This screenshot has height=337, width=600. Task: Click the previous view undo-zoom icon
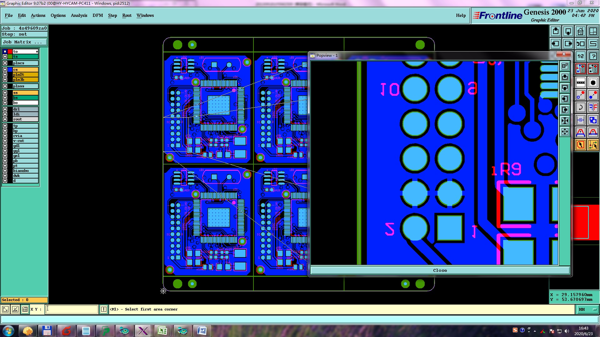(x=580, y=44)
